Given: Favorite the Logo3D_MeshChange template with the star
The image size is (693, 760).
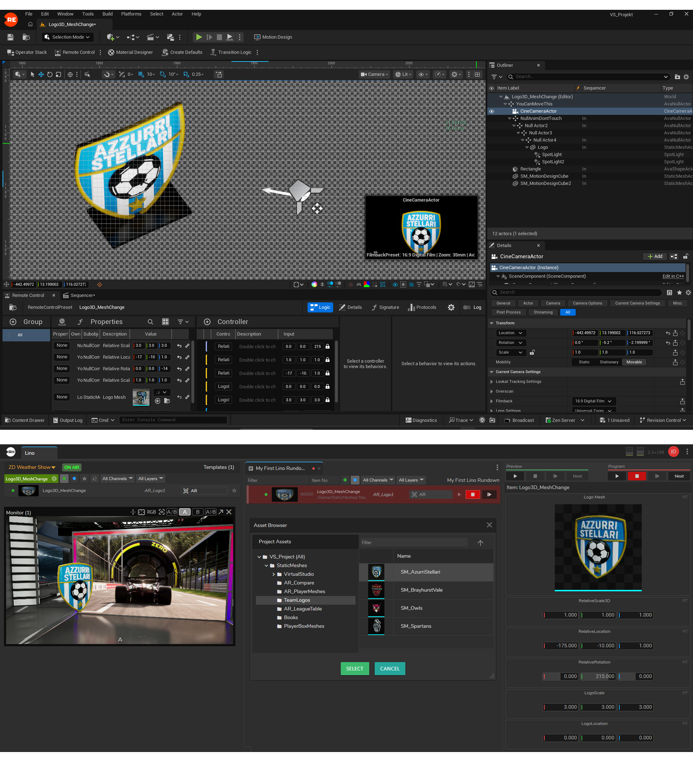Looking at the screenshot, I should pos(234,491).
